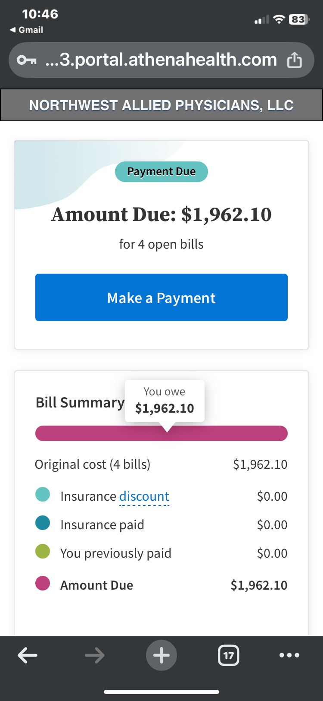Open the three-dot browser menu
323x701 pixels.
tap(289, 655)
